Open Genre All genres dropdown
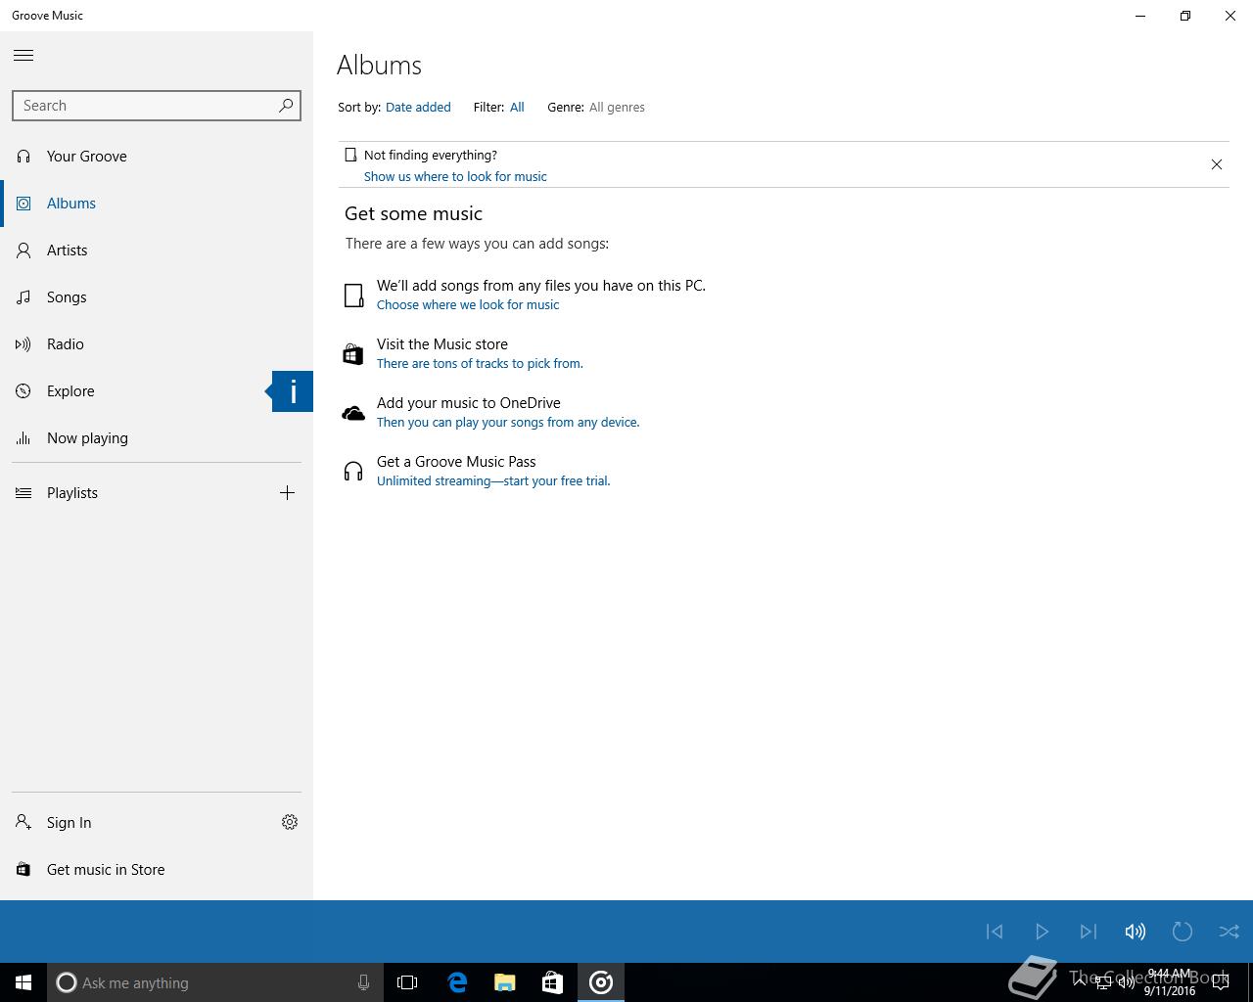The width and height of the screenshot is (1253, 1002). [617, 108]
